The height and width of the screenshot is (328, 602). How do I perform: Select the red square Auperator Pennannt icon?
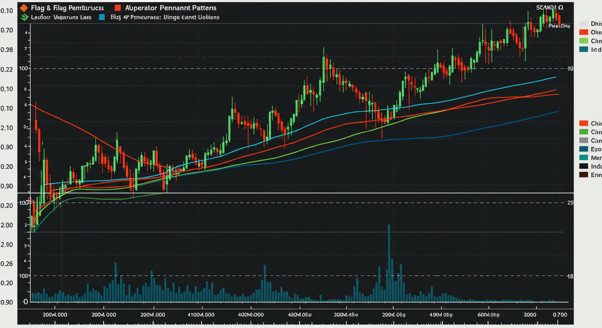(118, 8)
